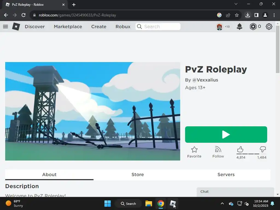280x210 pixels.
Task: Dislike the game with thumbs down
Action: [x=263, y=149]
